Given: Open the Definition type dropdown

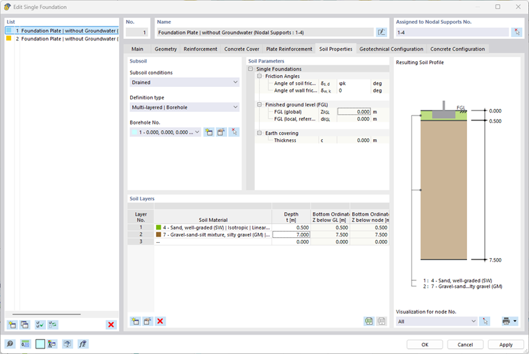Looking at the screenshot, I should (184, 107).
